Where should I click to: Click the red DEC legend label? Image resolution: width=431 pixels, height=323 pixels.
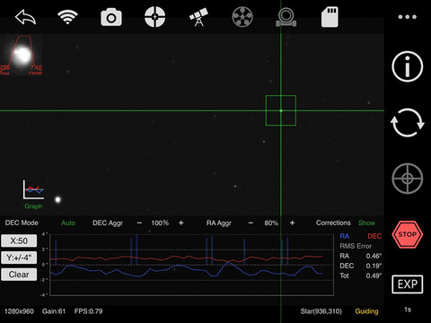tap(374, 236)
